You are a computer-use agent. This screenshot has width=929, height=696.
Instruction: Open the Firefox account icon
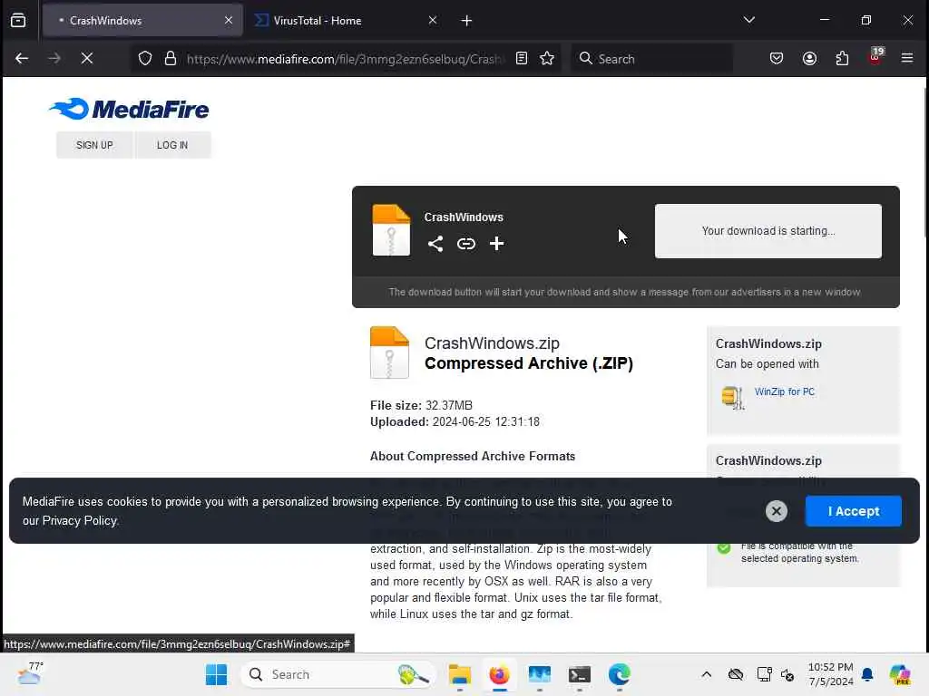[809, 58]
